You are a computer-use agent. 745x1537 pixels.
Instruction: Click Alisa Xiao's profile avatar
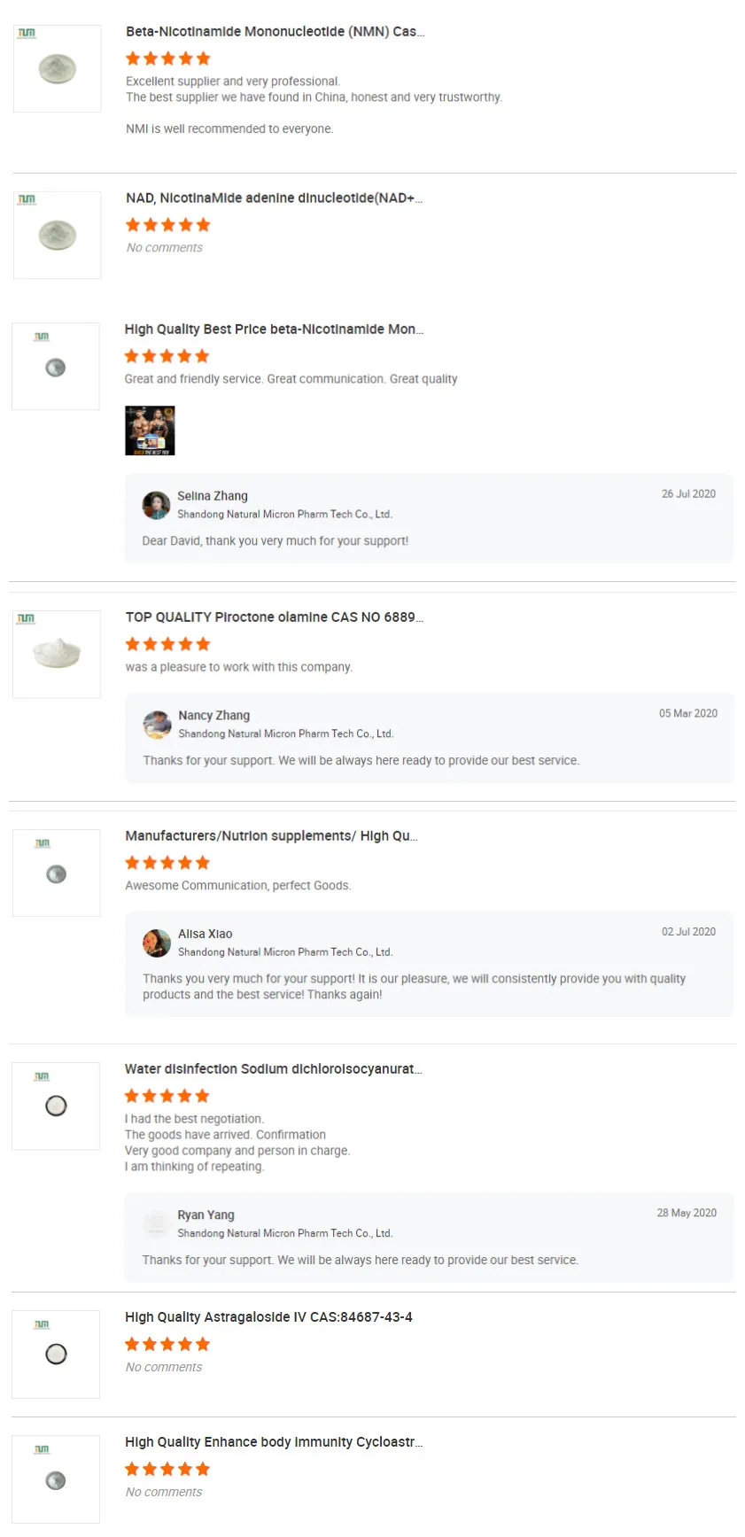point(156,943)
